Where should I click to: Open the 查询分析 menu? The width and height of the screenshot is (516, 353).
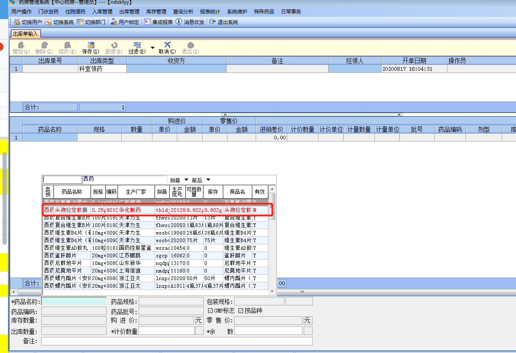[183, 12]
